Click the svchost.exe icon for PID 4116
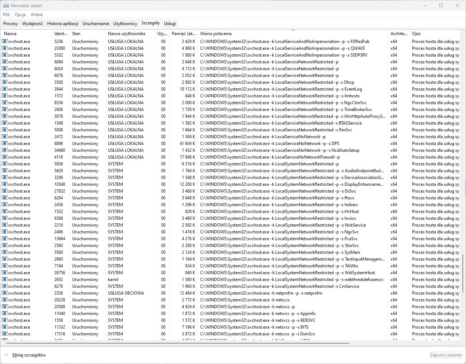466x364 pixels. point(5,157)
